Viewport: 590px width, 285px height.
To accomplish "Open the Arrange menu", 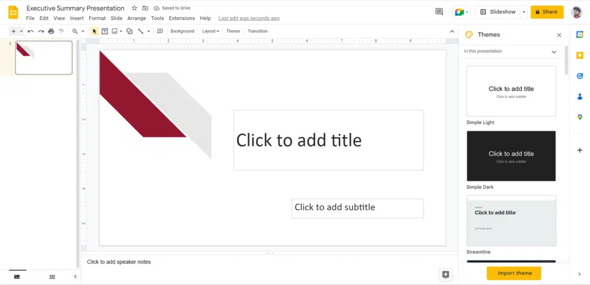I will point(137,18).
